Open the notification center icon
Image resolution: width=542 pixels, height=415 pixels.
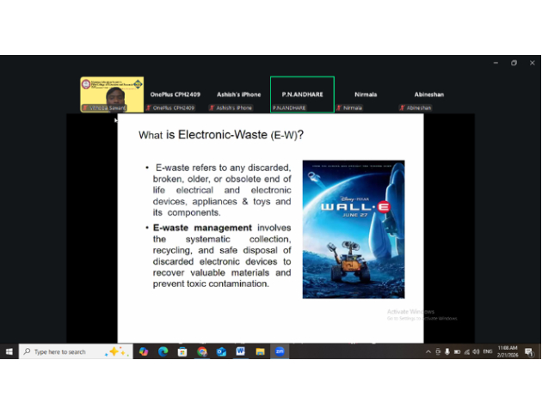(x=528, y=351)
